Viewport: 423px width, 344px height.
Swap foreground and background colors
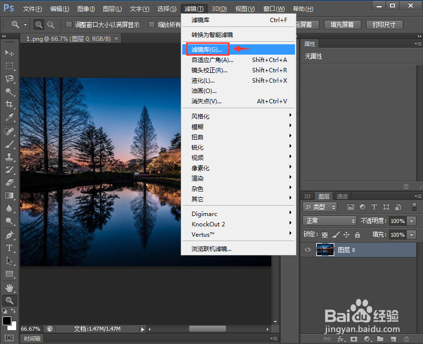click(13, 311)
